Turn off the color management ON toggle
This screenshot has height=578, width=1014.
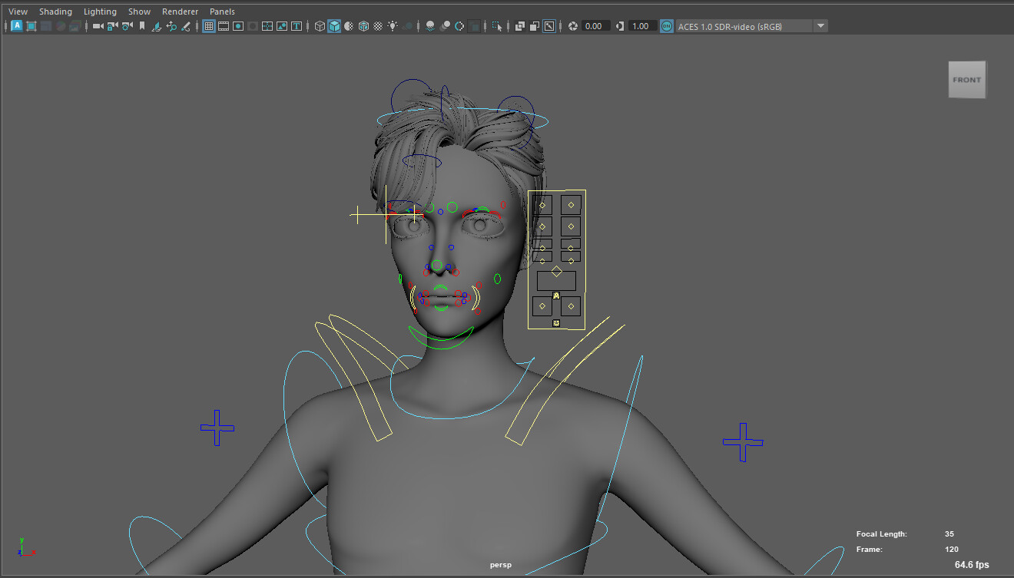coord(666,25)
